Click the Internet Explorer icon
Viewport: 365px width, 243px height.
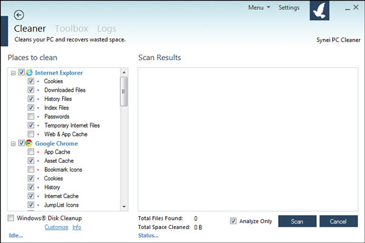pyautogui.click(x=29, y=72)
